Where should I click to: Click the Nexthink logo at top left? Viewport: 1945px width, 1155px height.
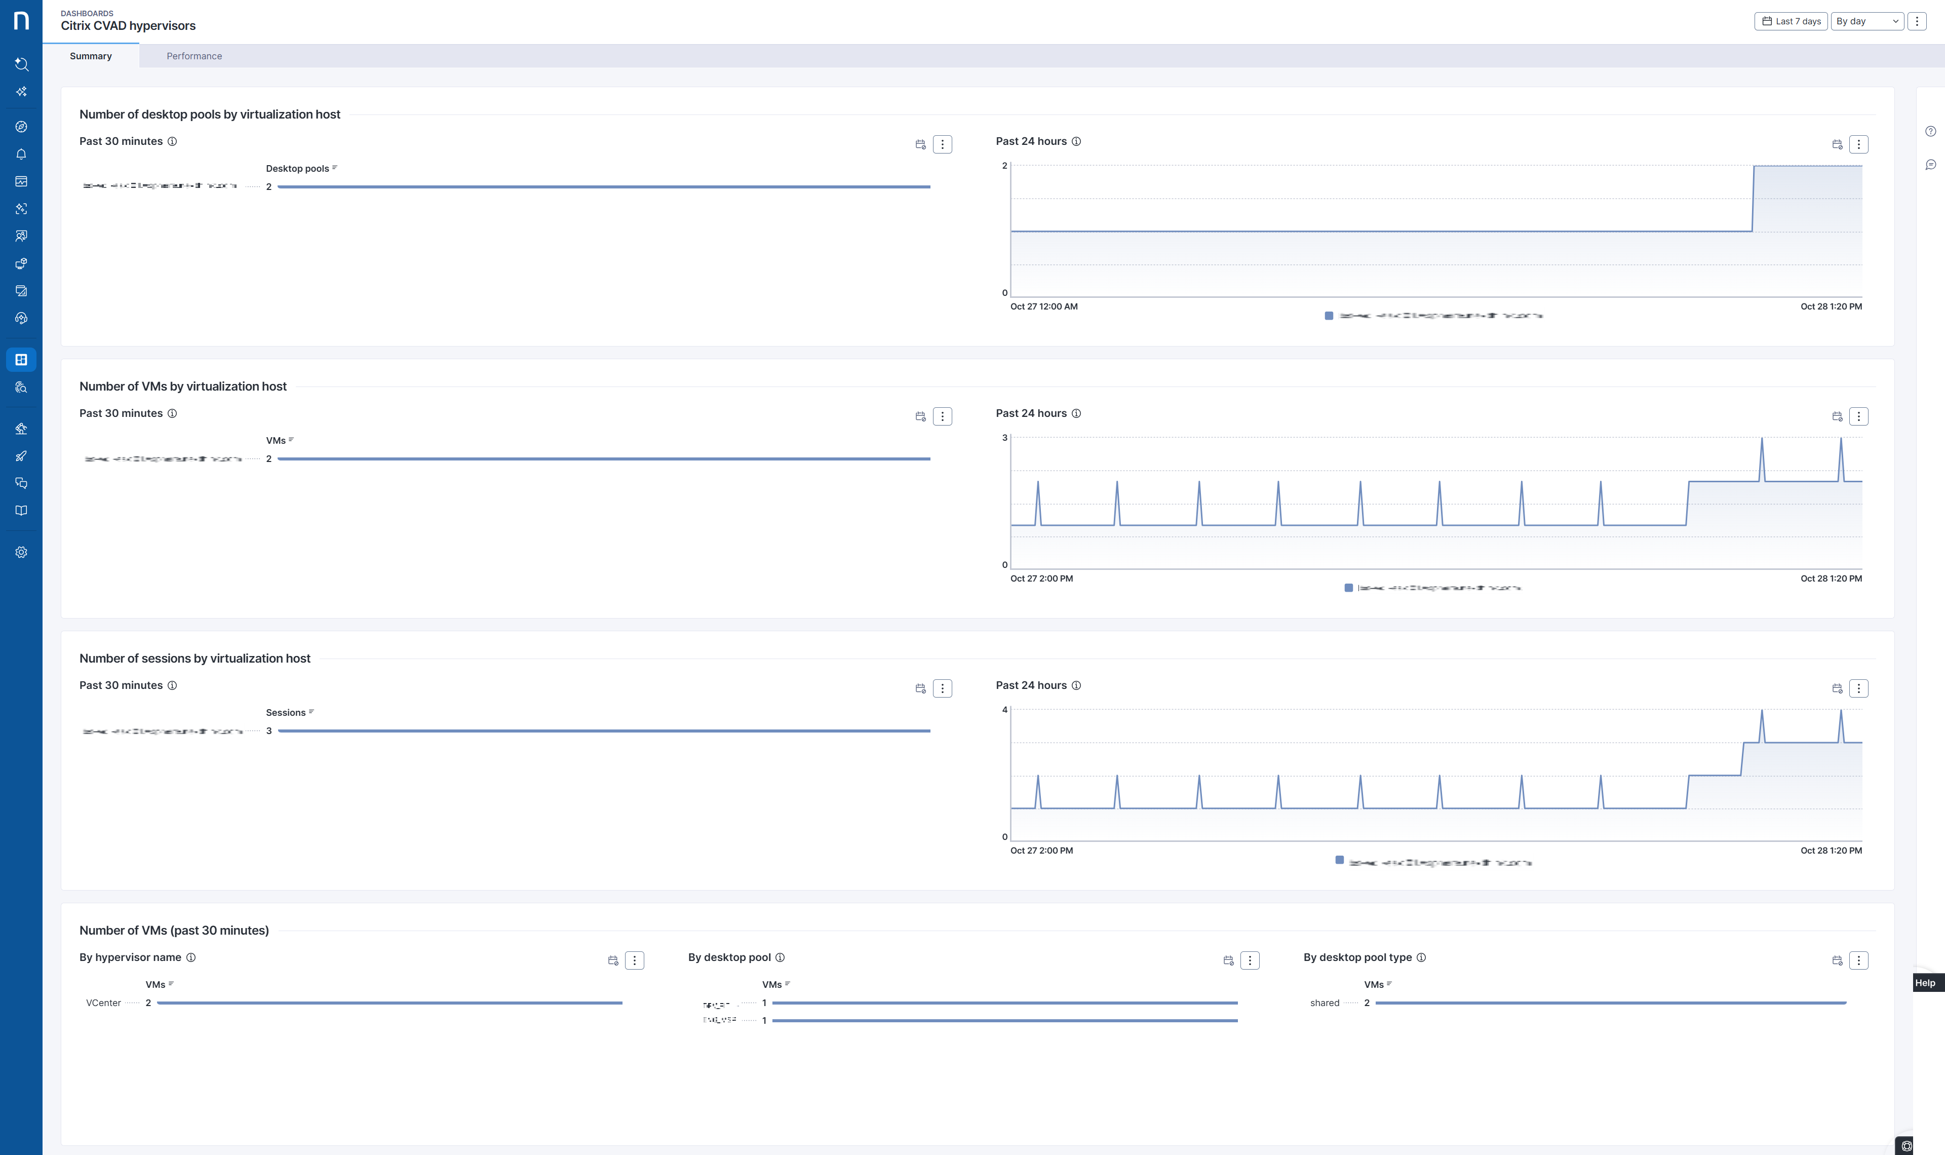point(21,20)
